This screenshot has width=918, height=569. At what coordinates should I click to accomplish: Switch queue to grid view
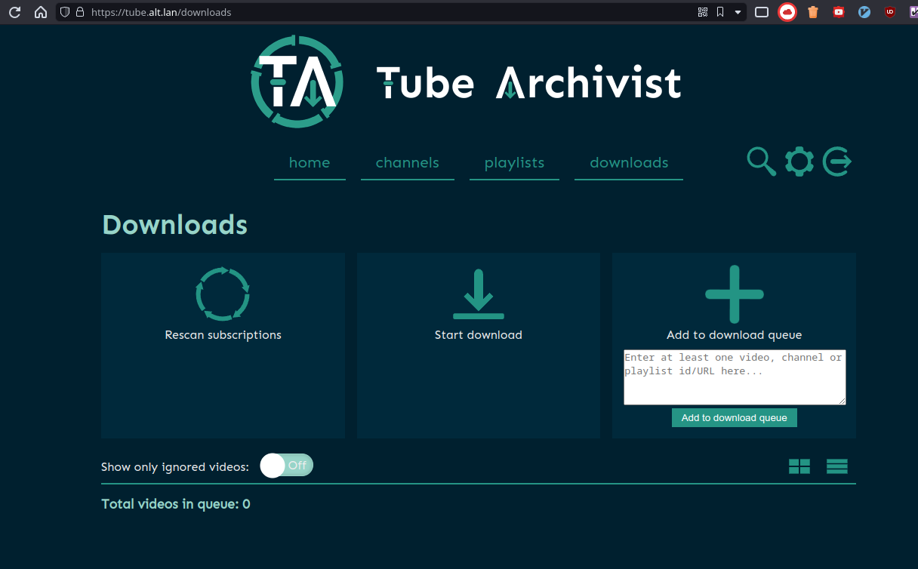799,466
